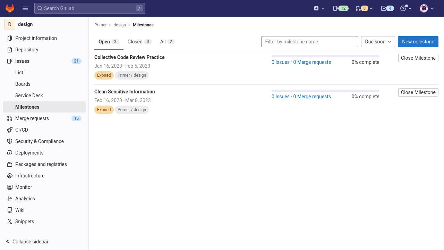Viewport: 444px width, 250px height.
Task: Open to-do list counter showing 4
Action: click(387, 8)
